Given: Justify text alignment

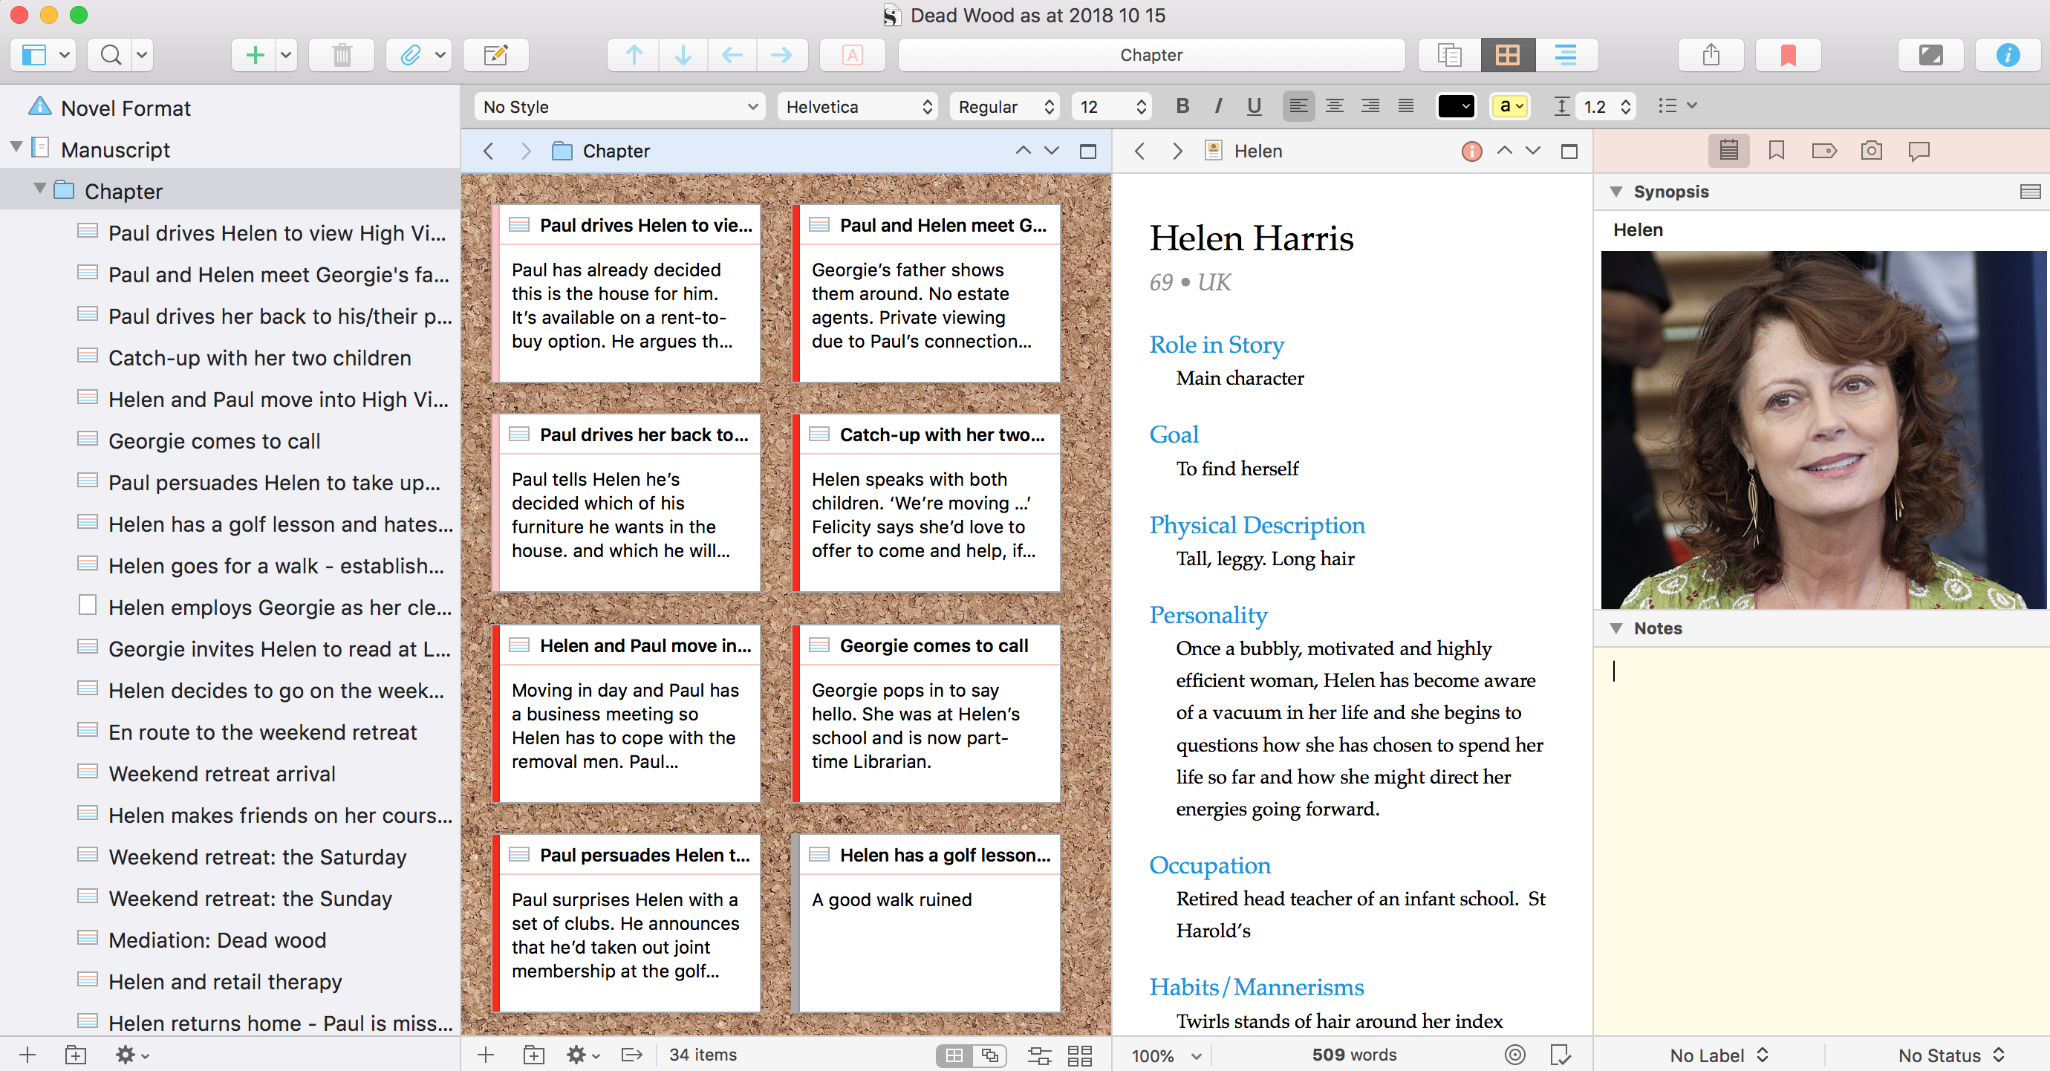Looking at the screenshot, I should (x=1406, y=105).
